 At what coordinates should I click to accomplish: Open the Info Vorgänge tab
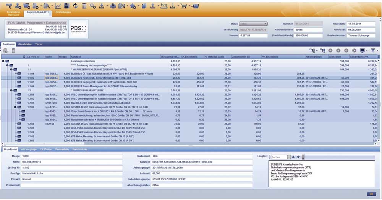pyautogui.click(x=29, y=149)
